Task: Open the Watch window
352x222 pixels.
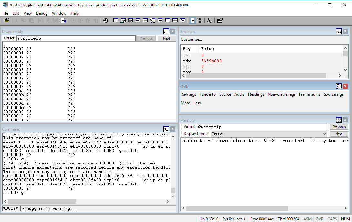Action: coord(123,20)
